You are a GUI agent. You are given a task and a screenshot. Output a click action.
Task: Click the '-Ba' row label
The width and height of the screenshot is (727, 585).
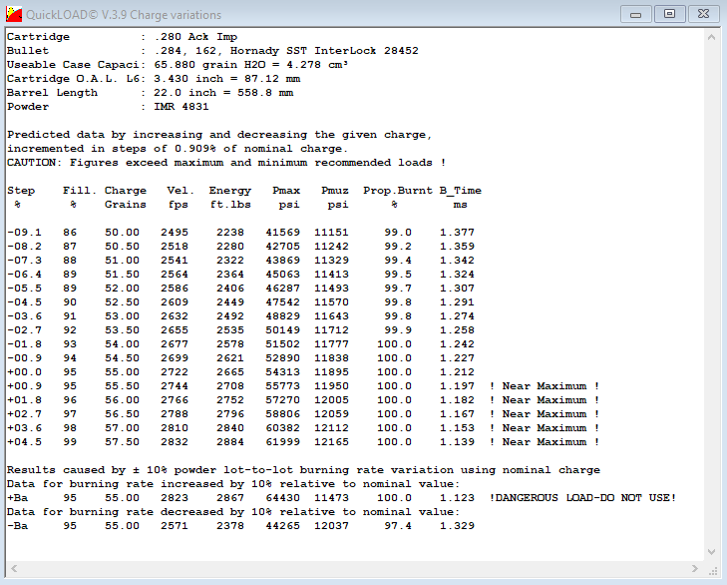(x=17, y=525)
